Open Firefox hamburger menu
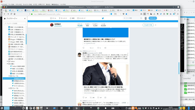The height and width of the screenshot is (110, 195). tap(178, 14)
